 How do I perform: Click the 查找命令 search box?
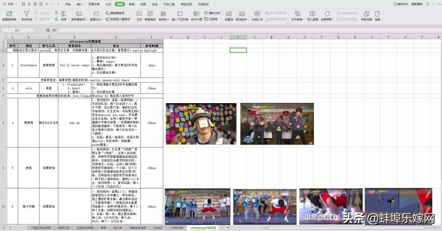coord(408,4)
